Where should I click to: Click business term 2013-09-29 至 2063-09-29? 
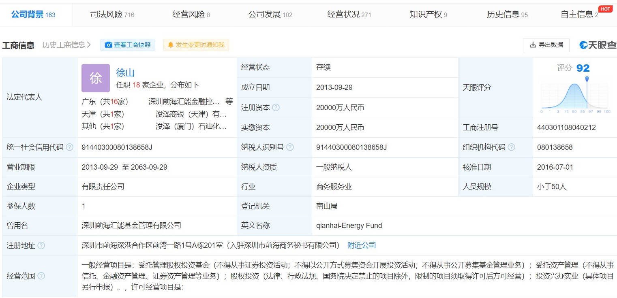124,167
